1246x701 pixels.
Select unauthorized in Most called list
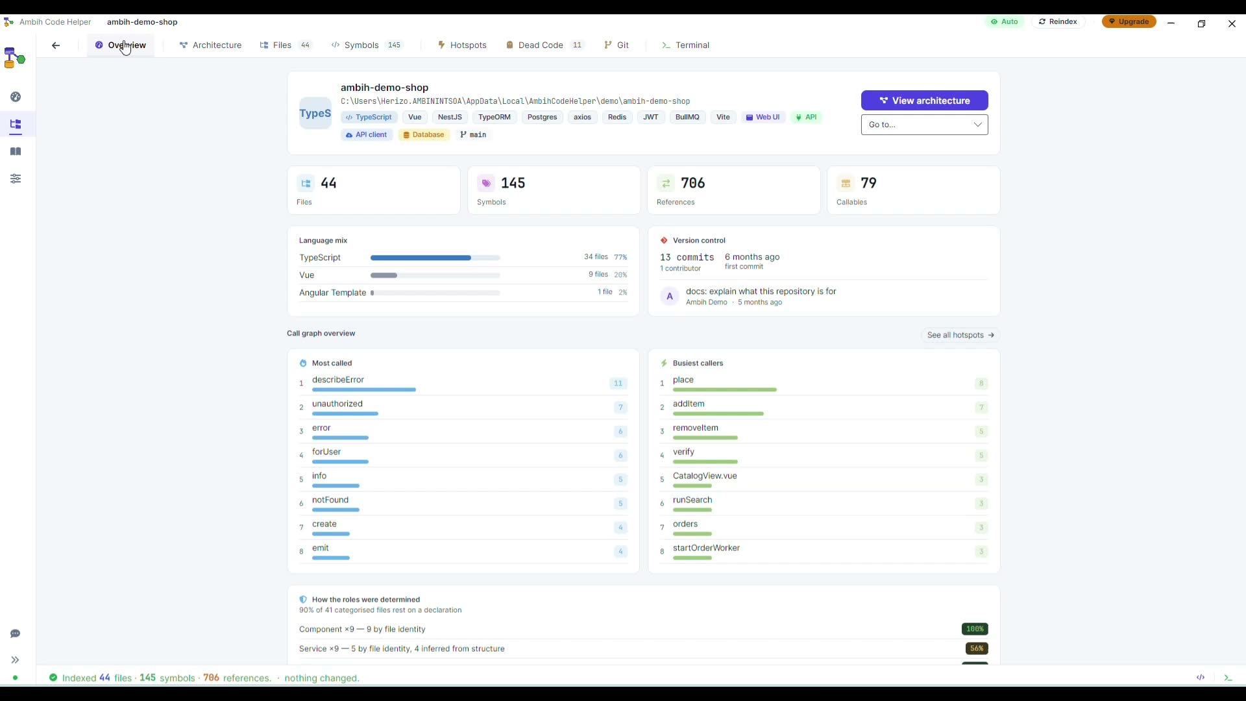tap(463, 408)
